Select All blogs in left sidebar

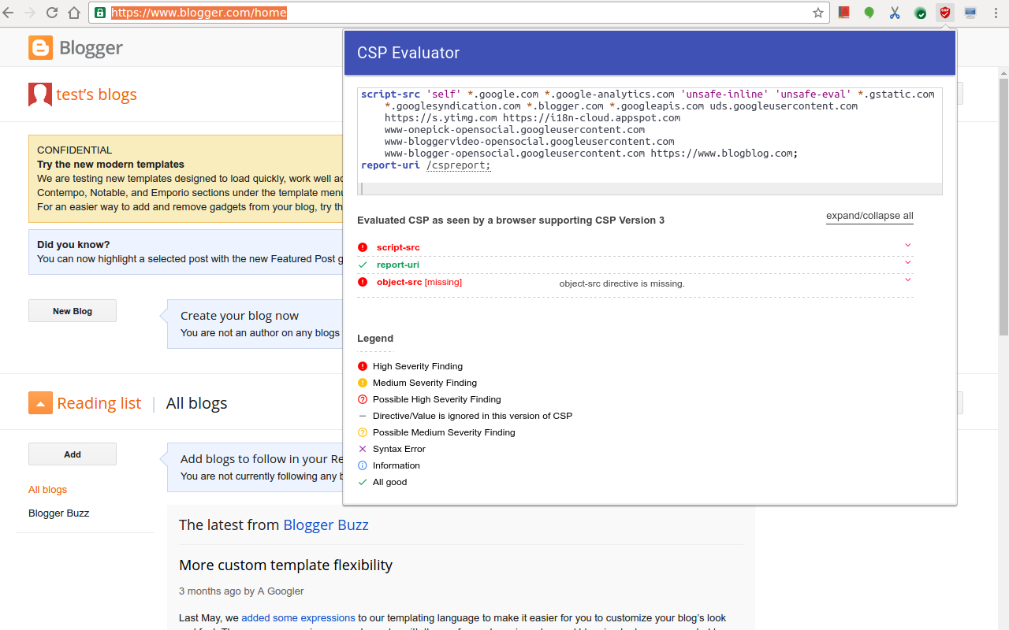47,490
